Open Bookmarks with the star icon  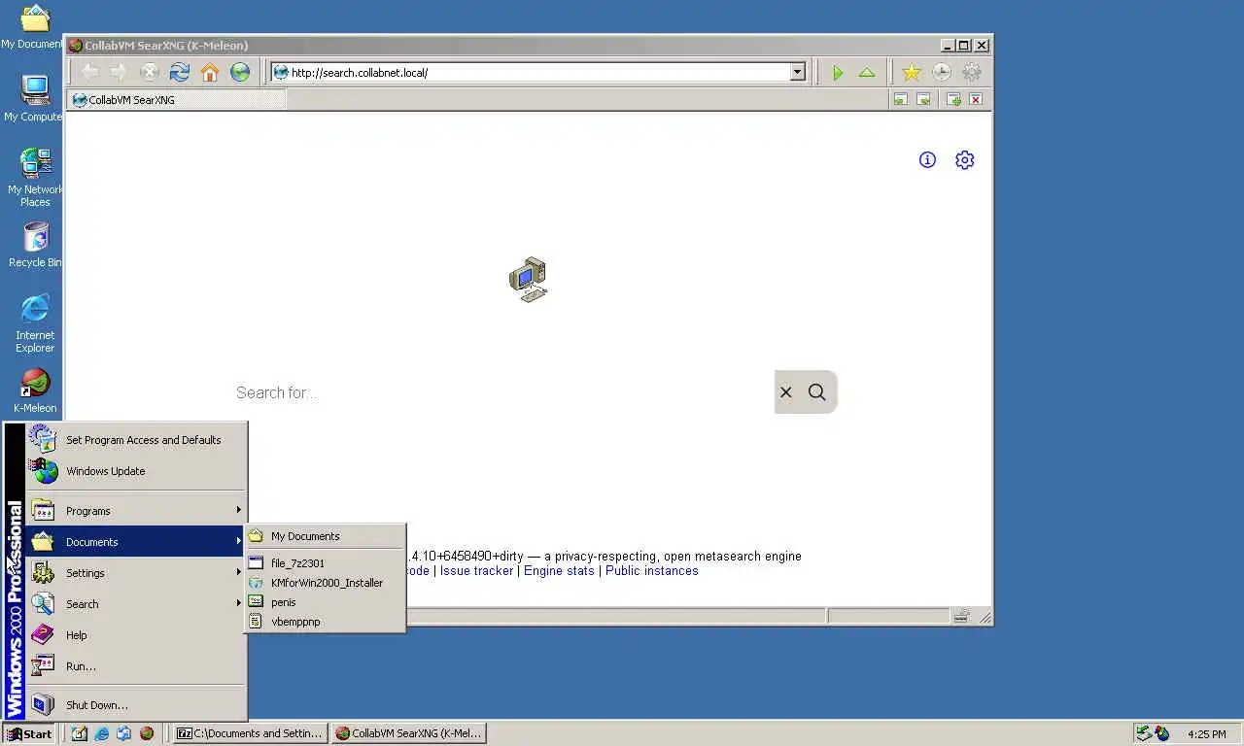[x=911, y=72]
